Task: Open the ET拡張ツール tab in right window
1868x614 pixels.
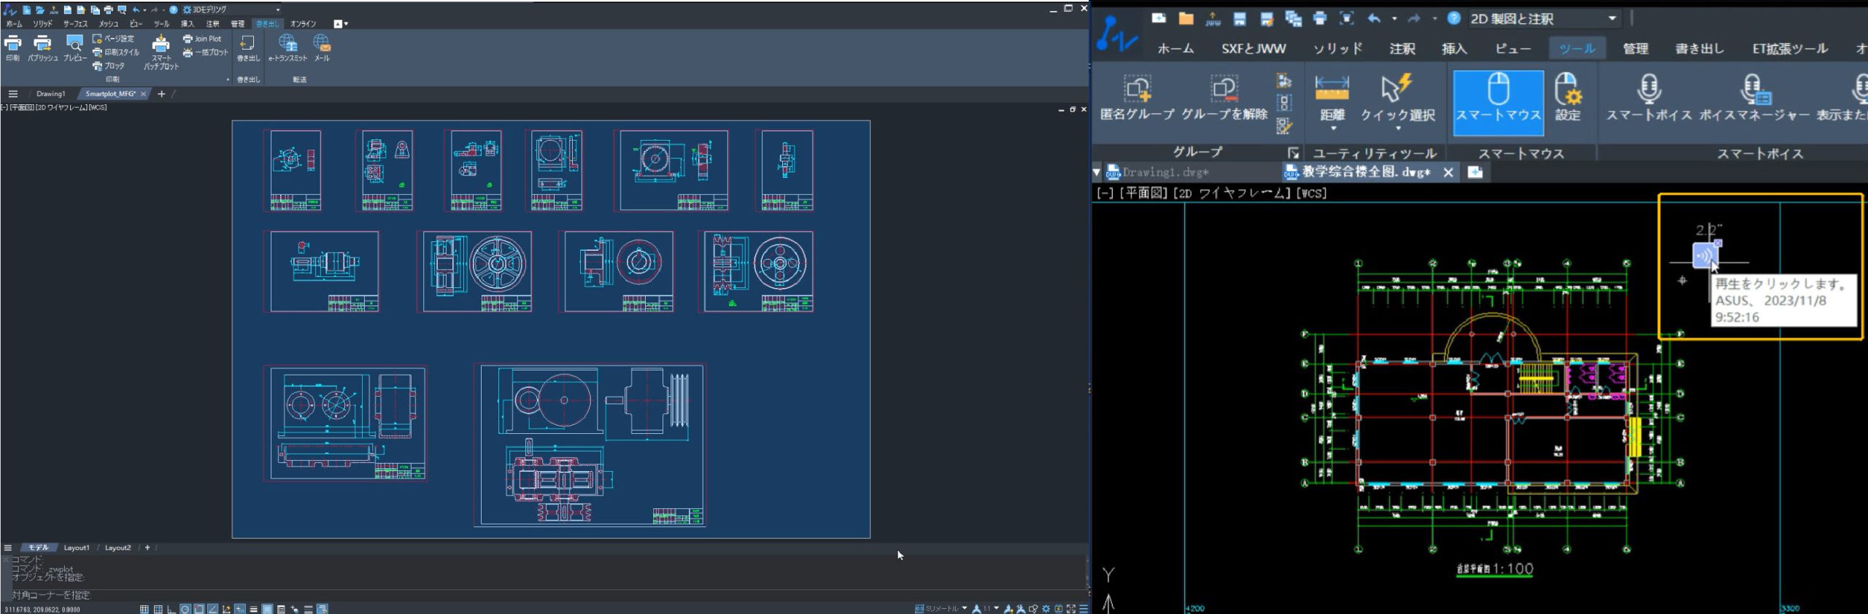Action: (1790, 49)
